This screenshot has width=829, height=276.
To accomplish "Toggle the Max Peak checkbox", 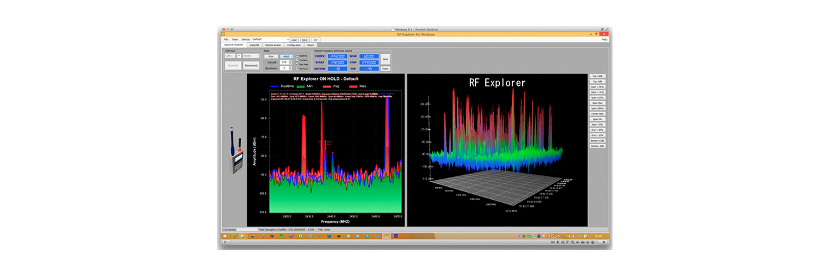I will [297, 64].
